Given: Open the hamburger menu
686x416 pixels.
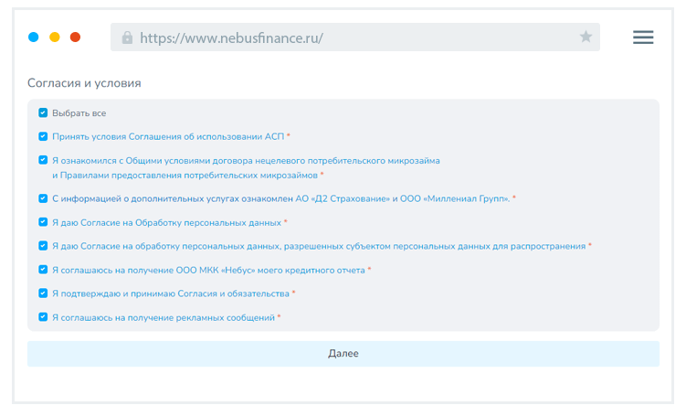Looking at the screenshot, I should (x=643, y=37).
